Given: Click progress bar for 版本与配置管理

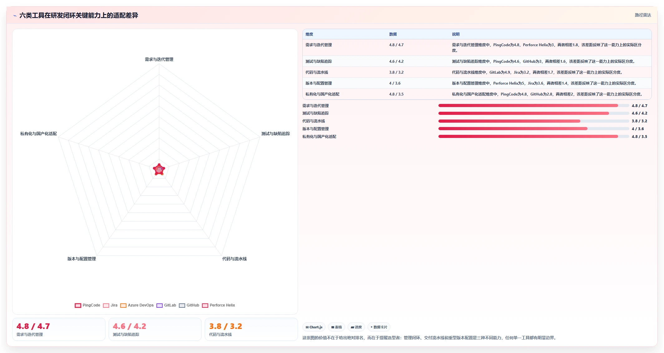Looking at the screenshot, I should [534, 129].
